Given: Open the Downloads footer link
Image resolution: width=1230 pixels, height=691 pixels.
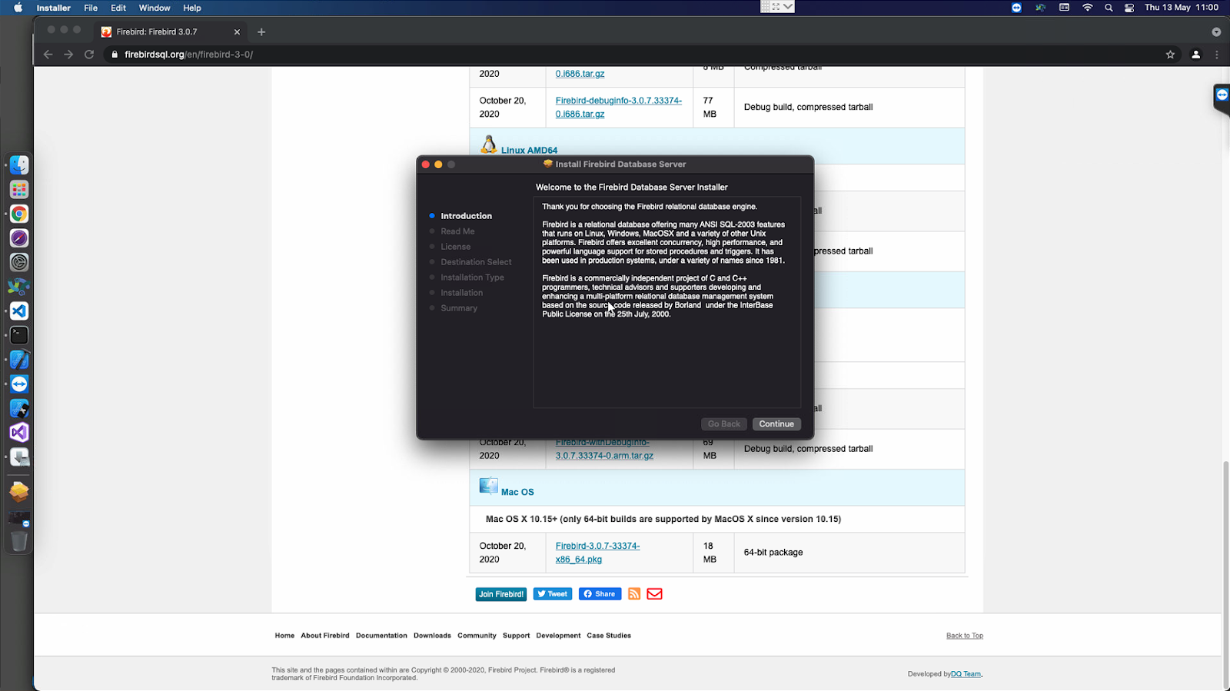Looking at the screenshot, I should click(432, 636).
